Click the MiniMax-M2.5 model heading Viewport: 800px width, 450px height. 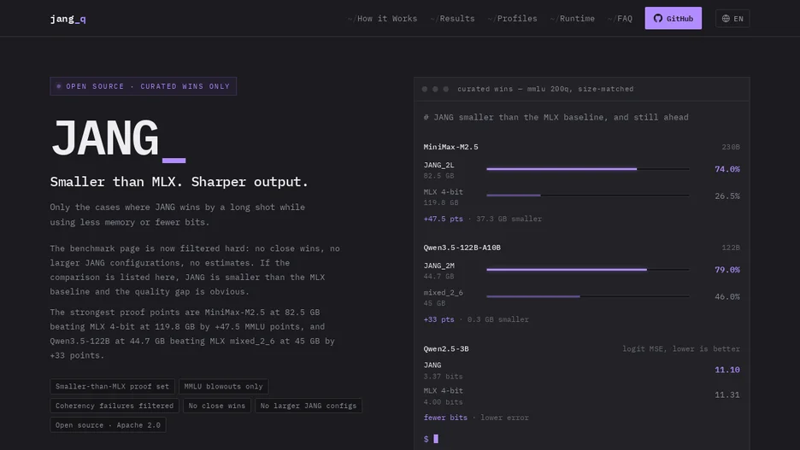coord(450,147)
